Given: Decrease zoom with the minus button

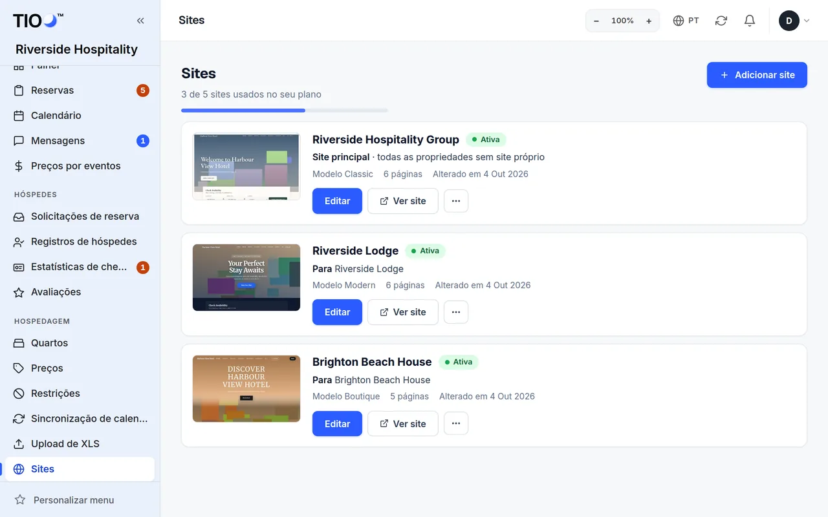Looking at the screenshot, I should pyautogui.click(x=596, y=21).
